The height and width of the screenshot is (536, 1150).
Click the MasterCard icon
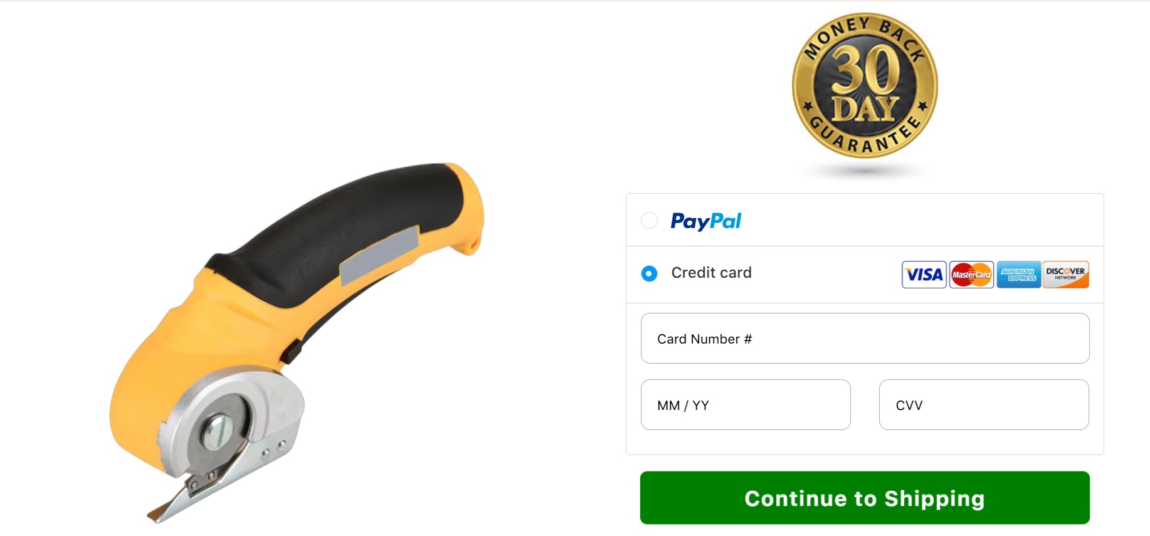pos(971,275)
